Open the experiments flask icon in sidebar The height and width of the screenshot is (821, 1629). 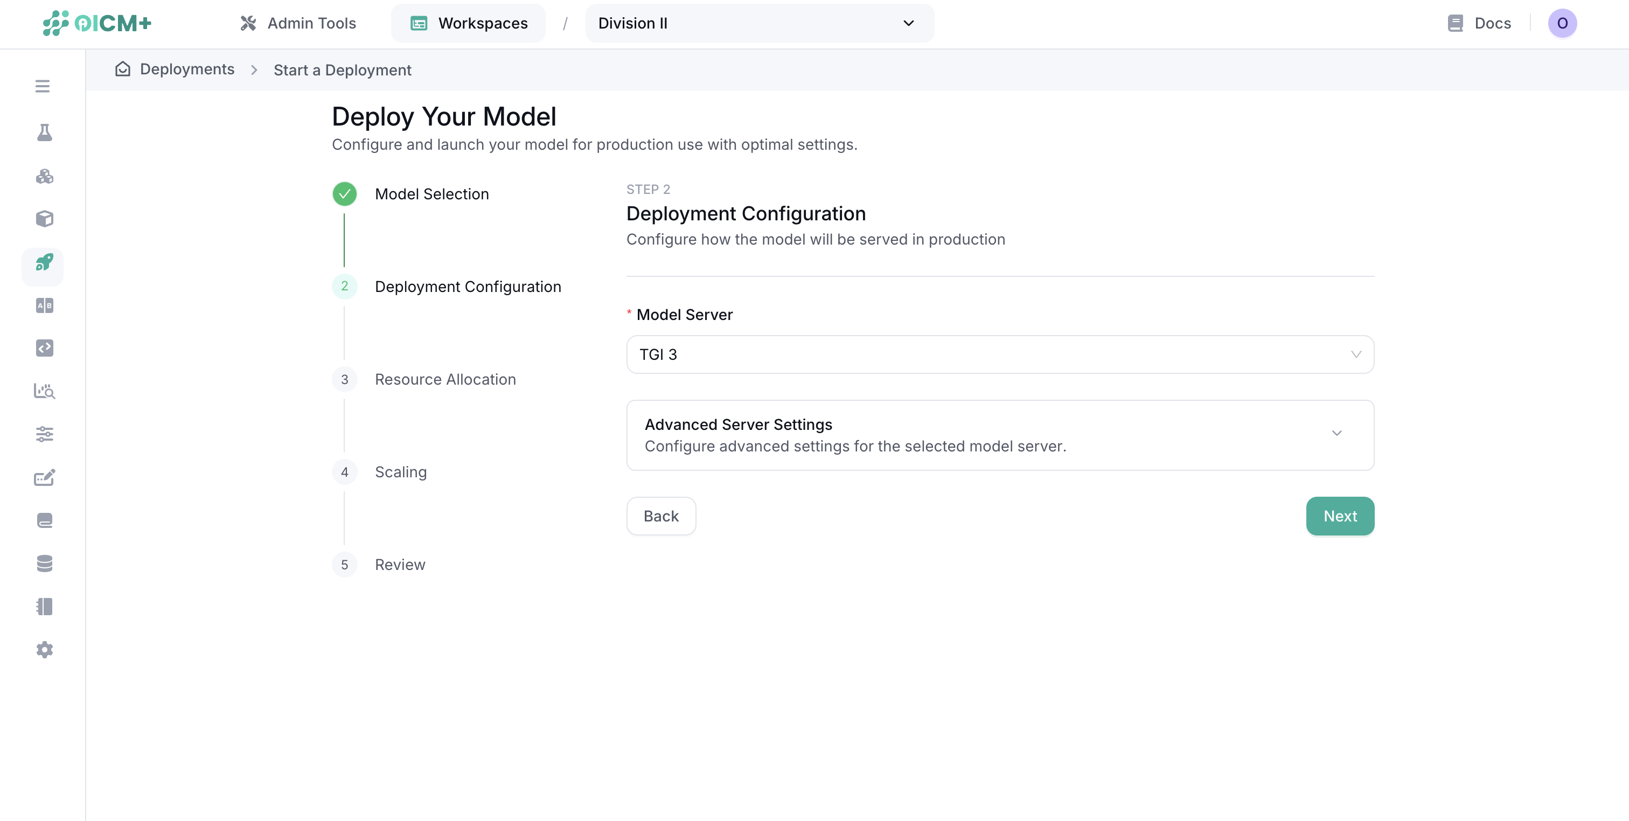tap(44, 132)
